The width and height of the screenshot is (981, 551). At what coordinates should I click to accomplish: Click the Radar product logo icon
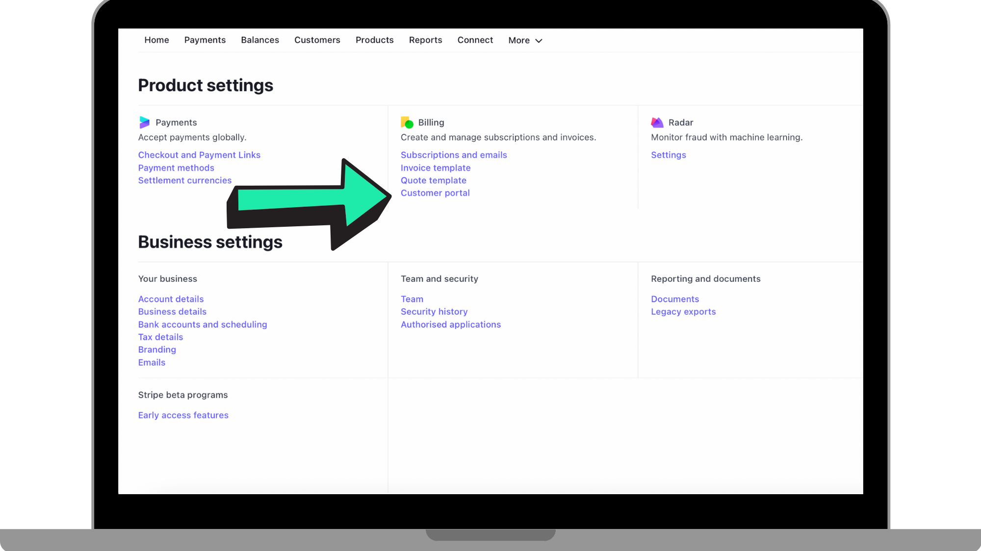657,122
